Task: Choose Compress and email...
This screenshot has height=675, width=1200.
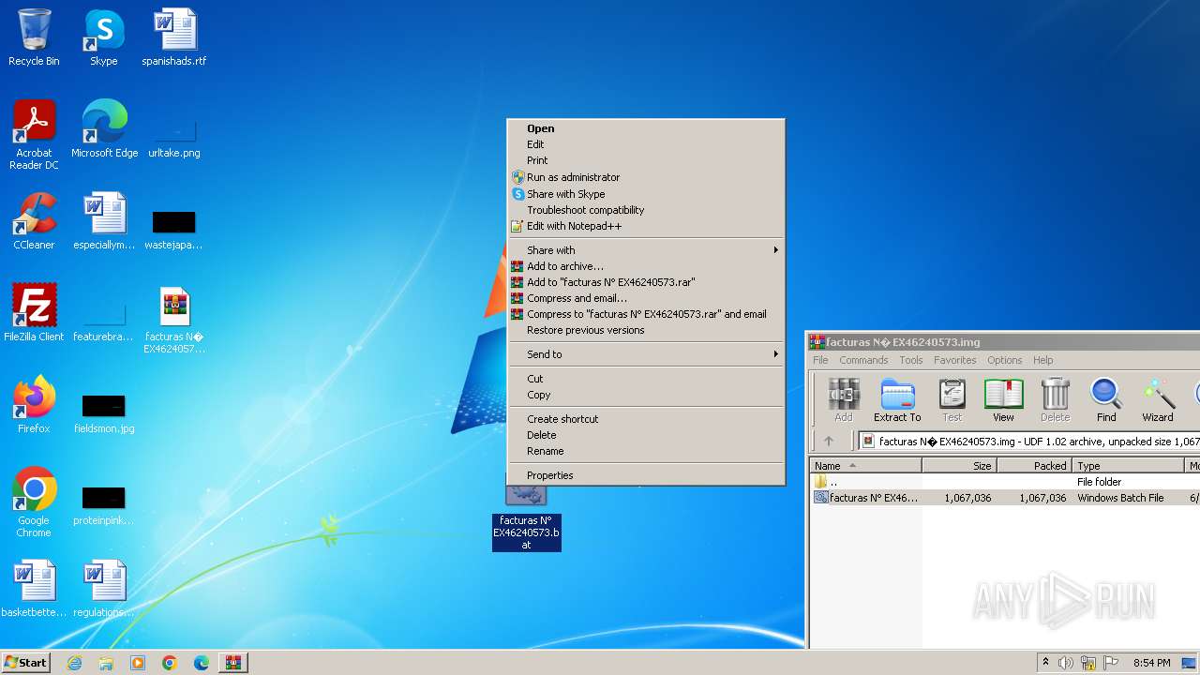Action: 646,298
